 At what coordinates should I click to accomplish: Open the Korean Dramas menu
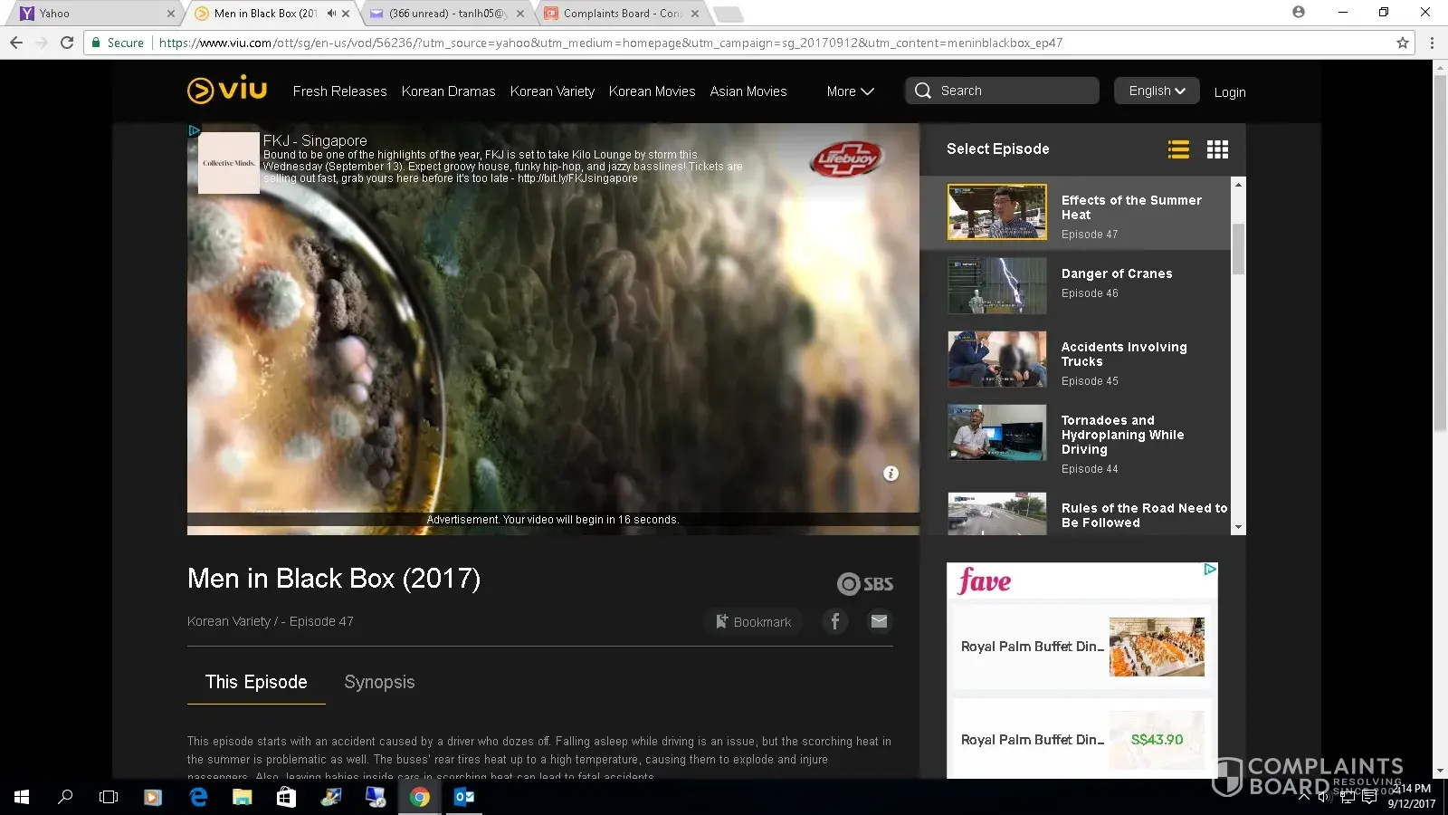point(448,91)
